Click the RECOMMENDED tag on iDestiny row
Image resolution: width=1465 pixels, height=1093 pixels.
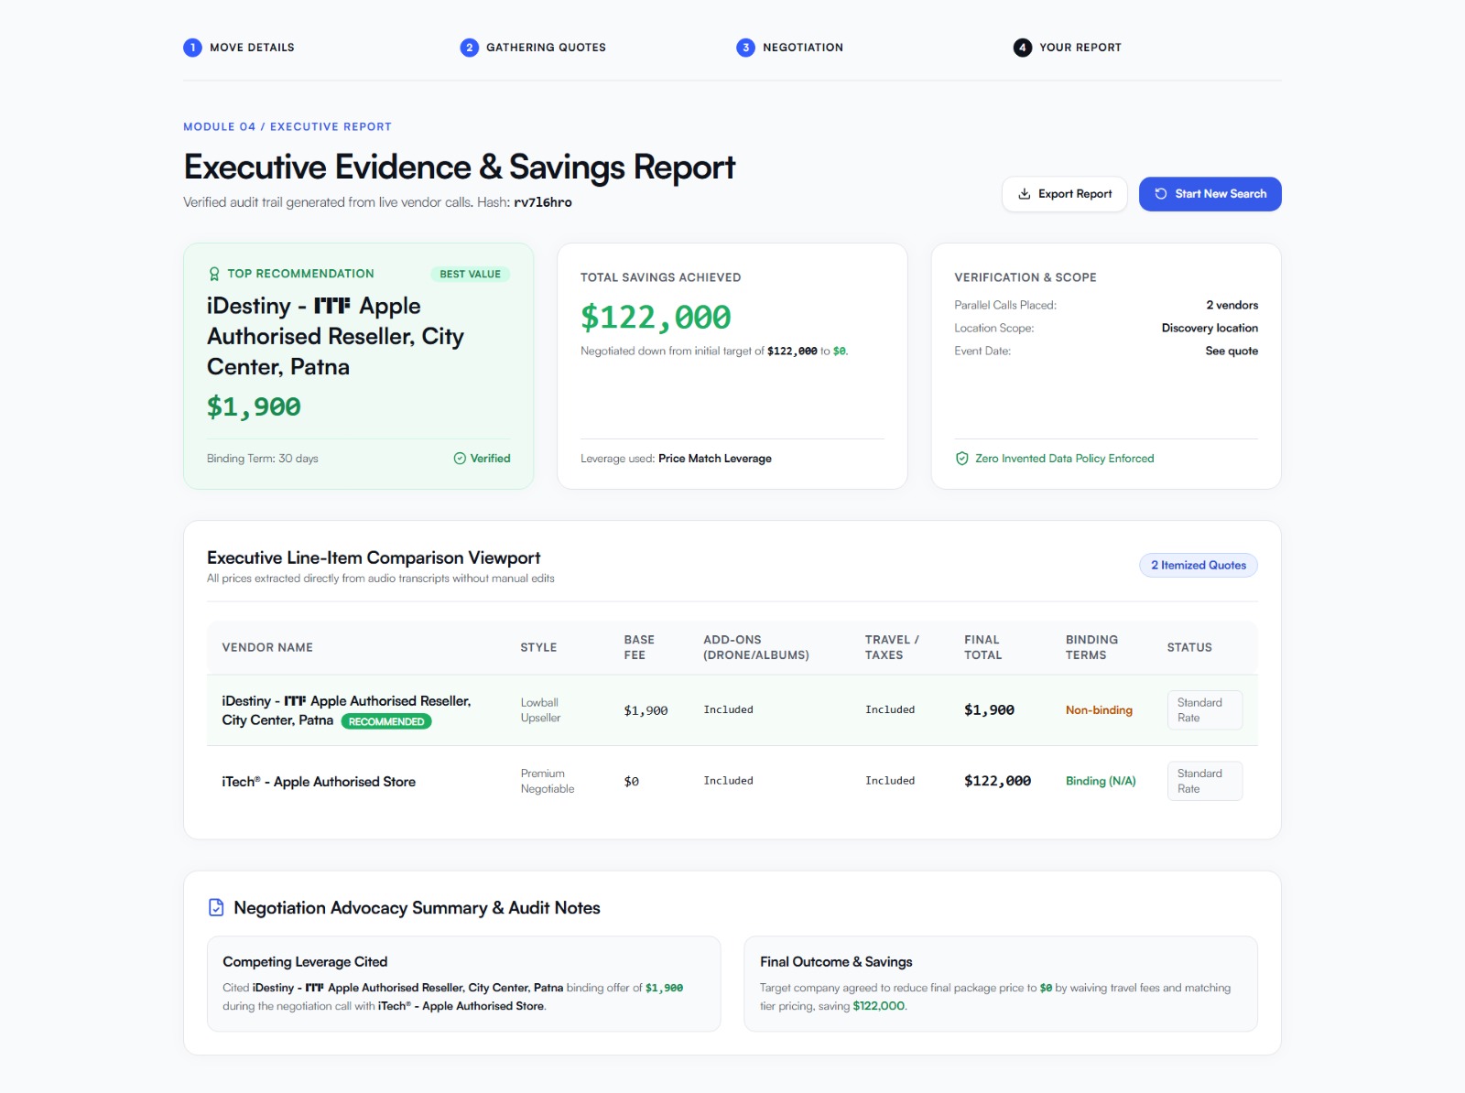[386, 721]
